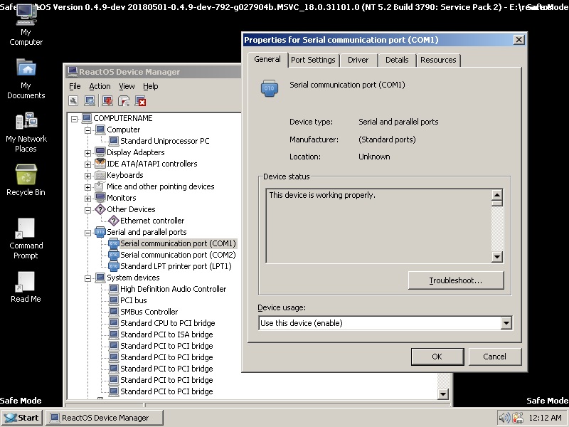Open My Documents desktop icon
Image resolution: width=569 pixels, height=427 pixels.
point(26,79)
